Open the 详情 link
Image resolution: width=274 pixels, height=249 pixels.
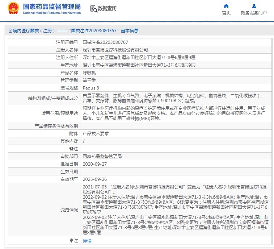pyautogui.click(x=87, y=241)
